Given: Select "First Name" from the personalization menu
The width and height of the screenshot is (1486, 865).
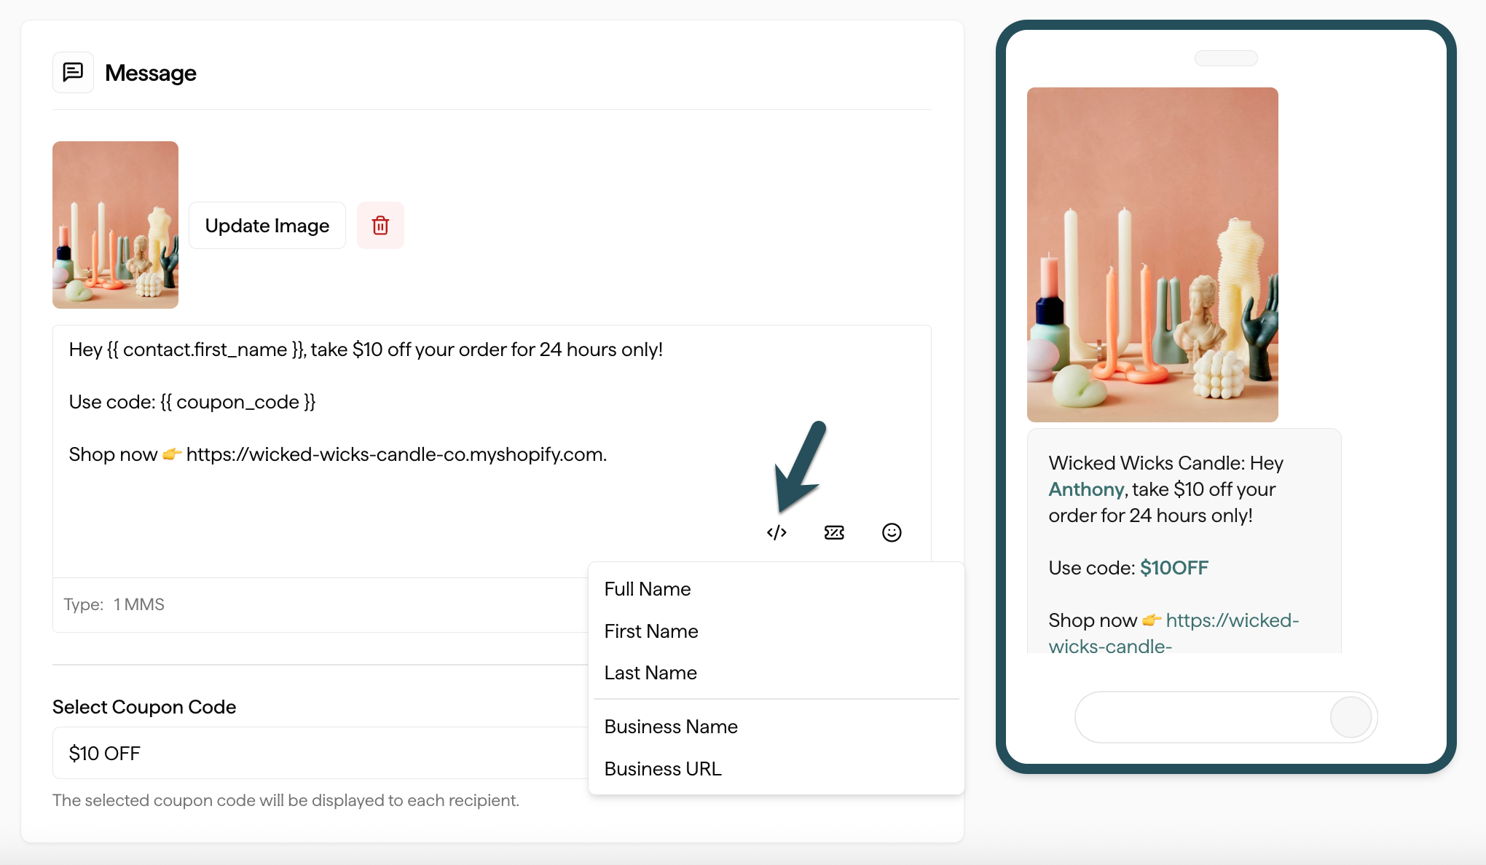Looking at the screenshot, I should coord(650,631).
